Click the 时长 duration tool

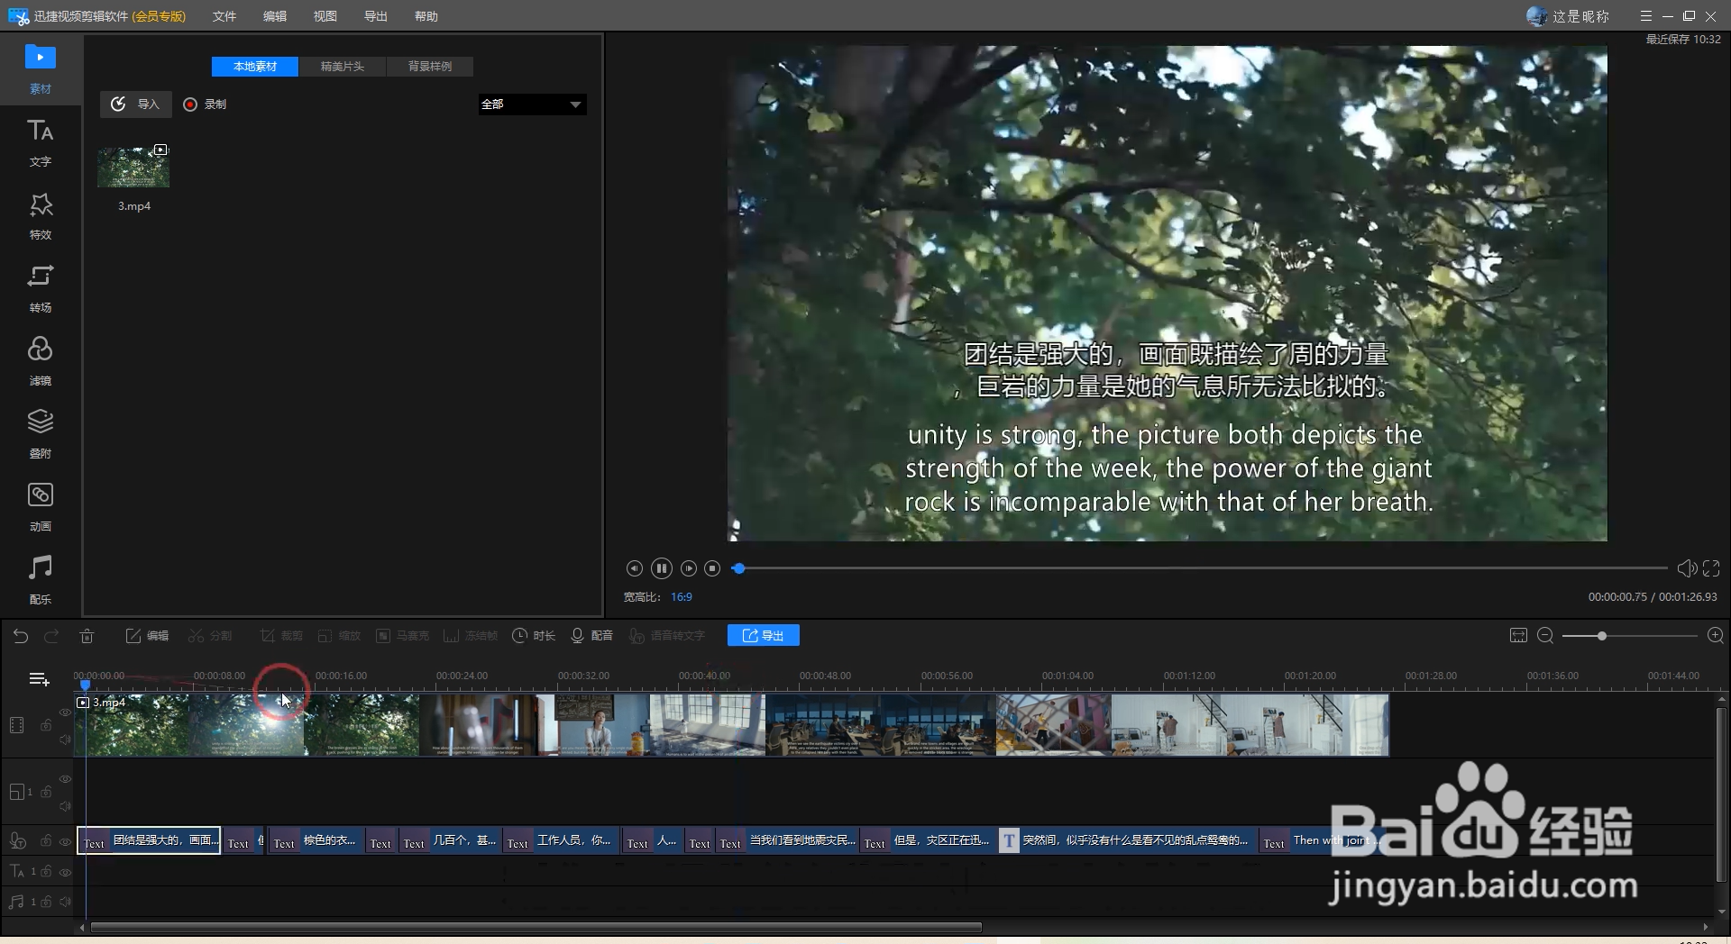534,636
